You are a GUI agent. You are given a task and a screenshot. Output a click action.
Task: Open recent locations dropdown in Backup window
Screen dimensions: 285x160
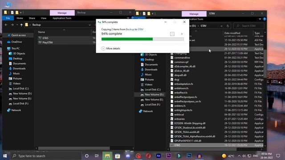17,25
